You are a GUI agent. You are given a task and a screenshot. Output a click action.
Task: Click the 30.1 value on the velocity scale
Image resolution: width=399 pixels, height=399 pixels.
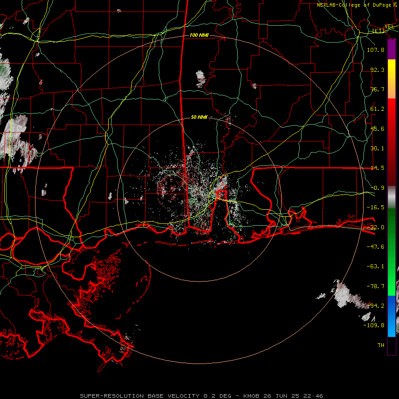377,149
